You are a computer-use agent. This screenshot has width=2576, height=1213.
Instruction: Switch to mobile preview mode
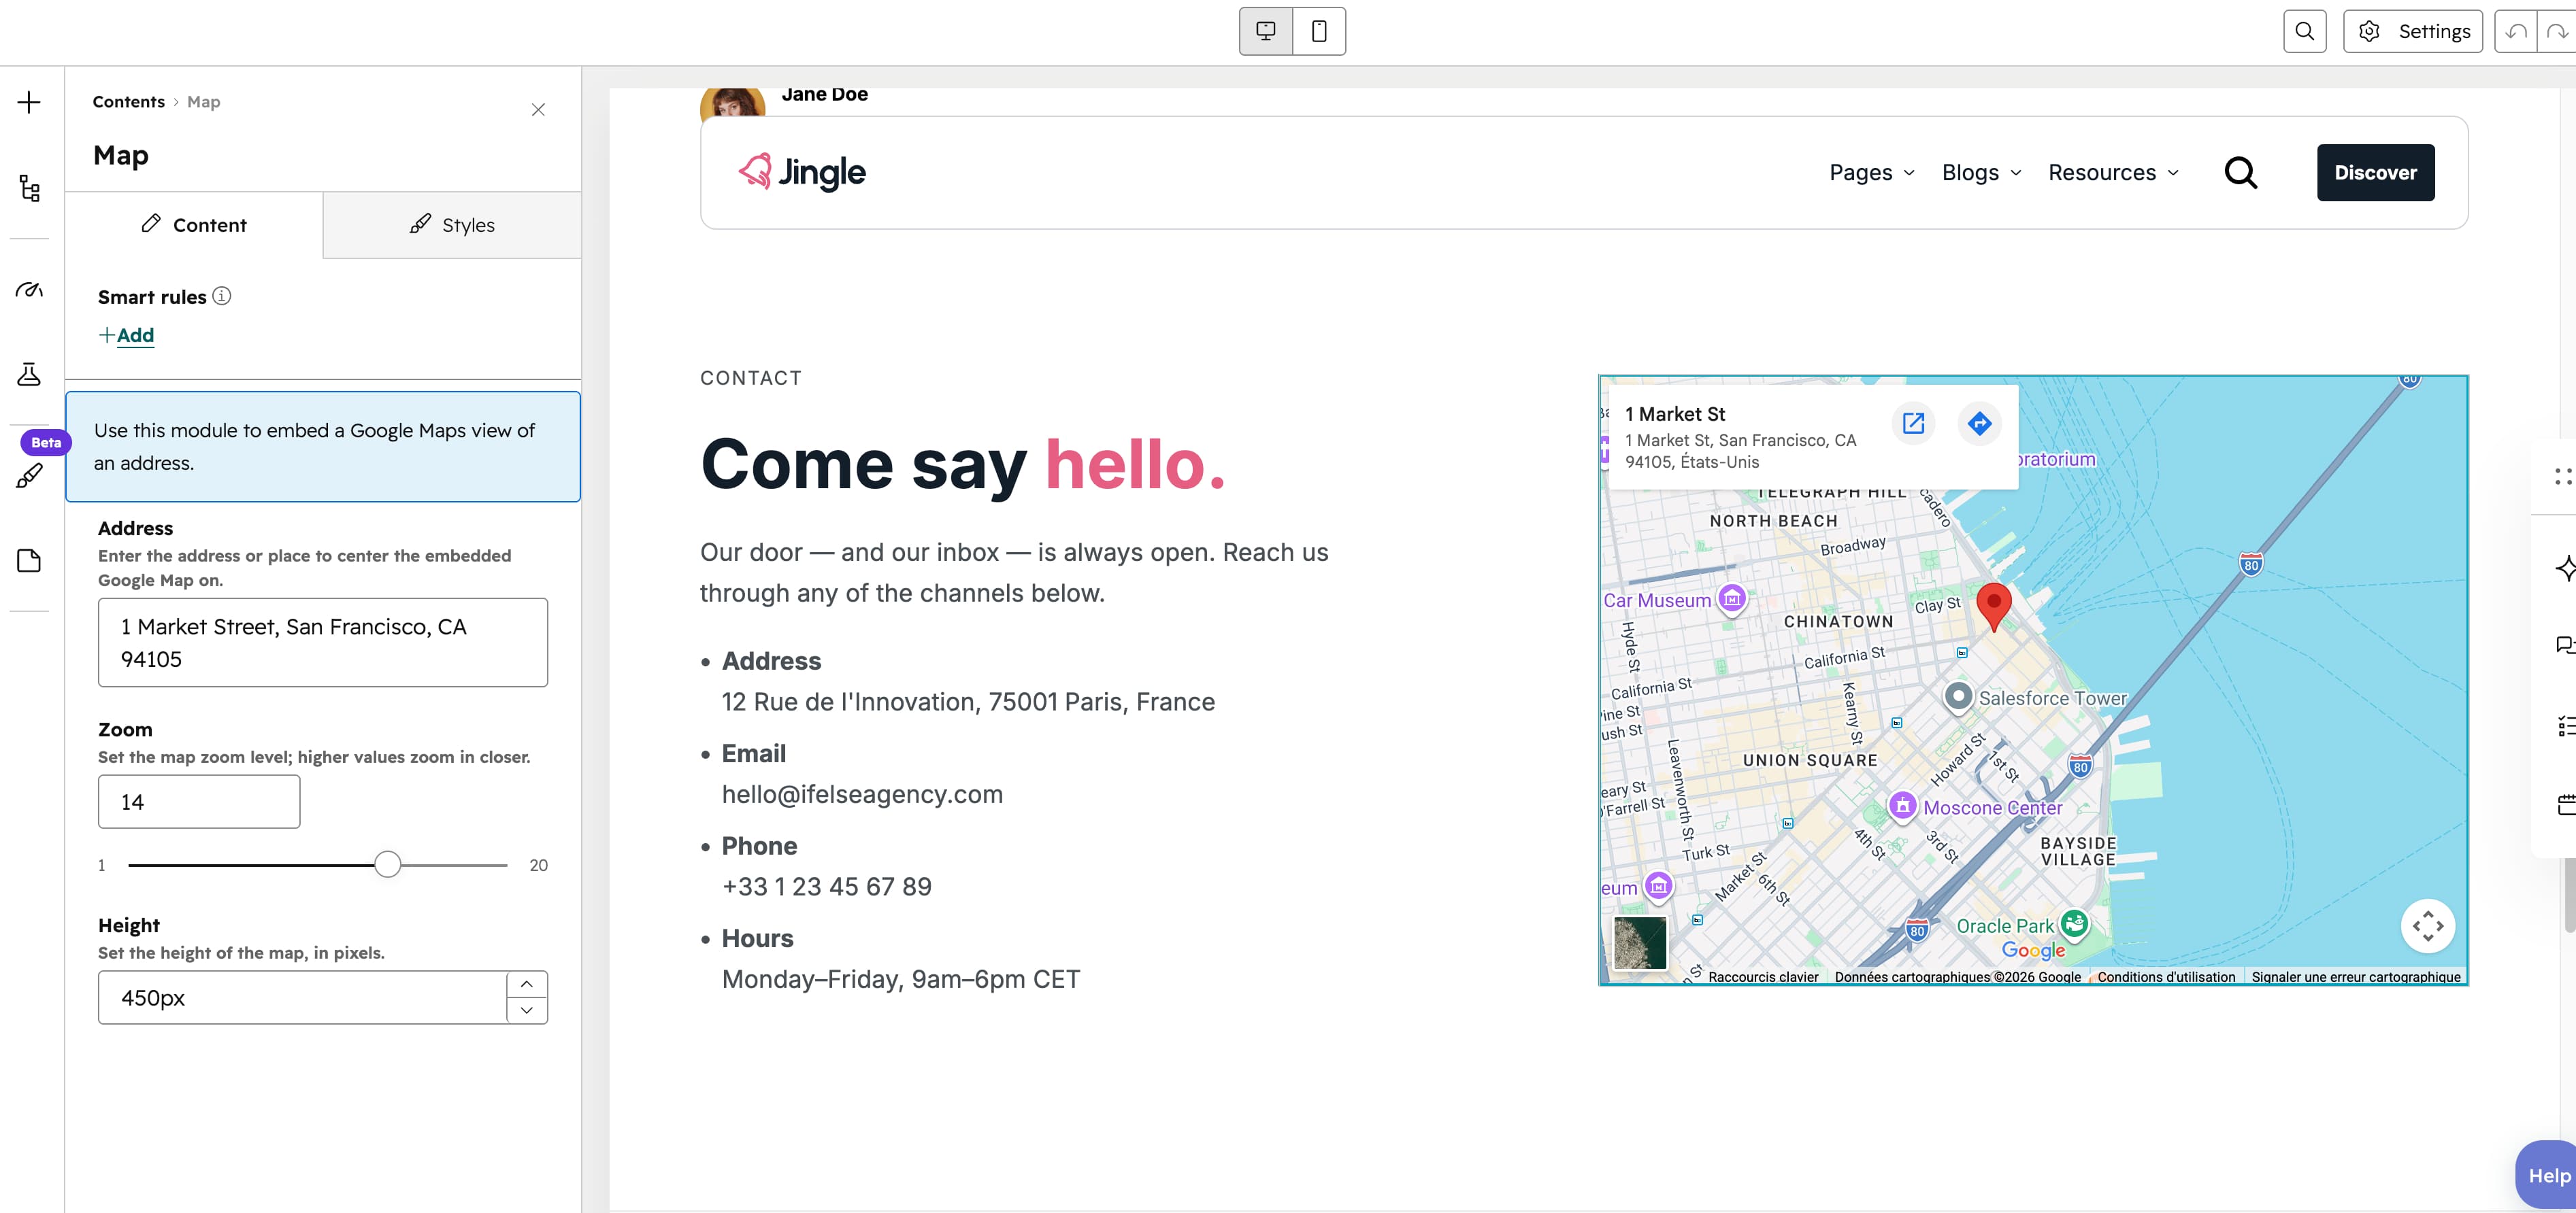point(1319,31)
